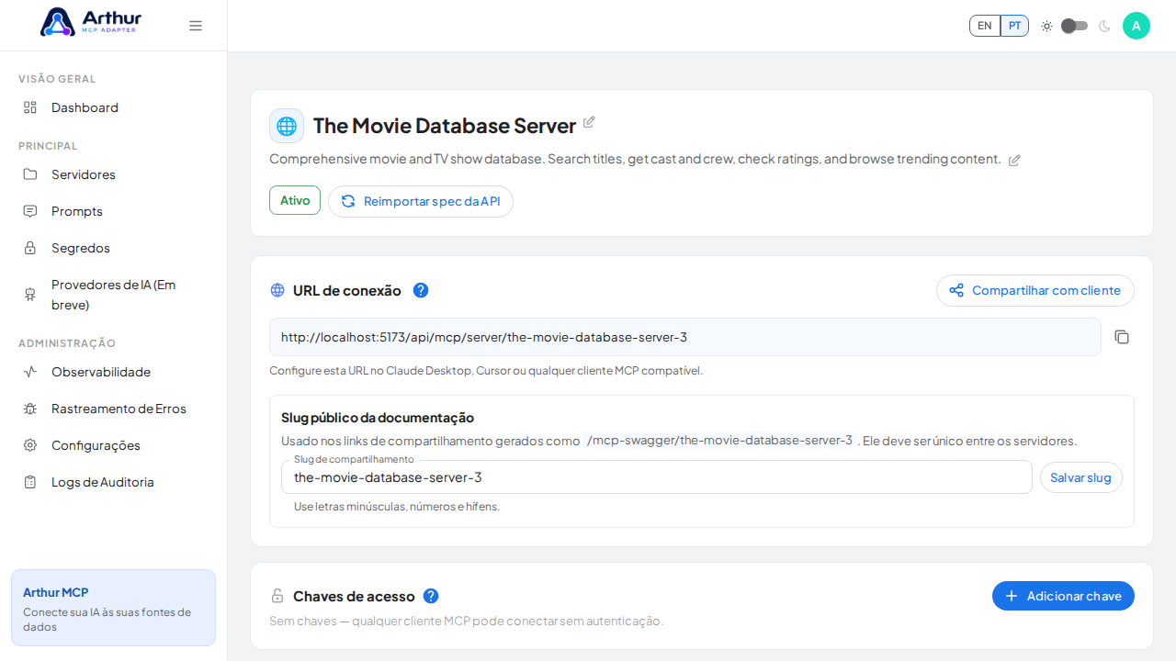Click the Segredos padlock icon
Screen dimensions: 1176x661
[x=30, y=248]
